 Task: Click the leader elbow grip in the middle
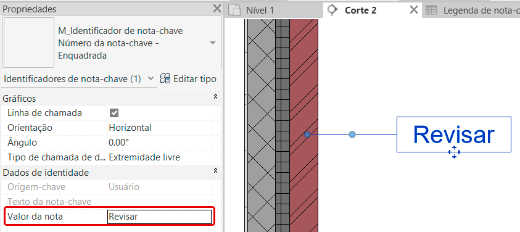pyautogui.click(x=352, y=135)
